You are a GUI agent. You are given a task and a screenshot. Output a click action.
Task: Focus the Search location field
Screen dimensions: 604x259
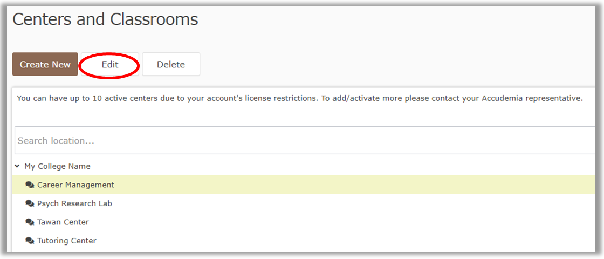[x=302, y=141]
